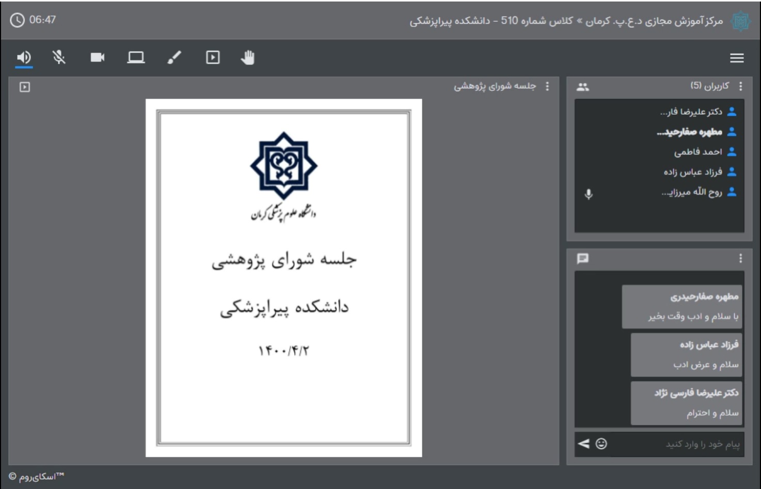Click the microphone icon beside روح الله

pos(589,194)
